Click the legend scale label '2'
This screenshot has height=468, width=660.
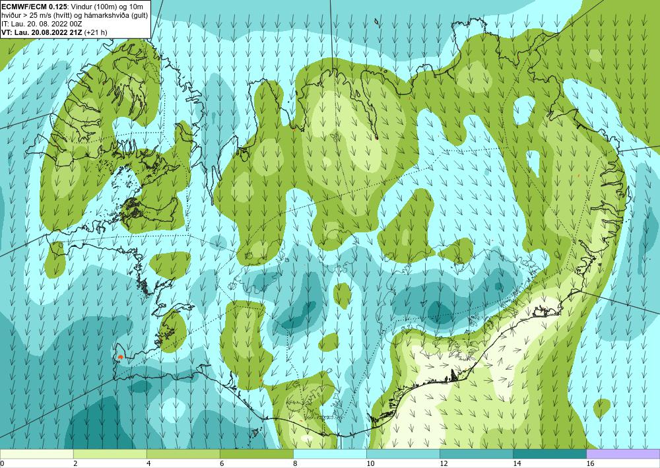[75, 463]
